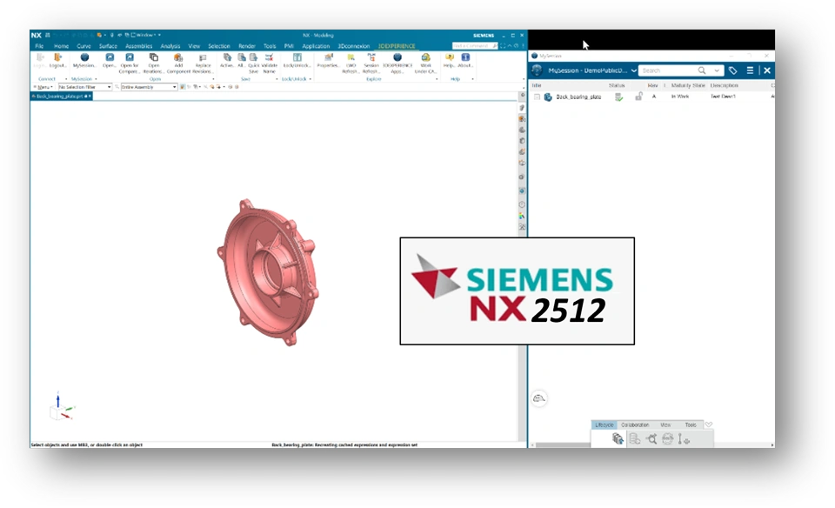Tick the checkbox beside Back_bearing_plate row

pyautogui.click(x=537, y=97)
